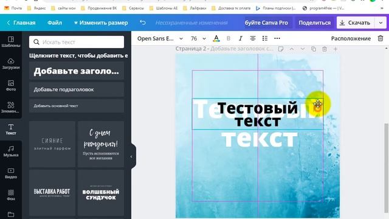
Task: Open the Templates (Шаблоны) sidebar tab
Action: [x=11, y=42]
